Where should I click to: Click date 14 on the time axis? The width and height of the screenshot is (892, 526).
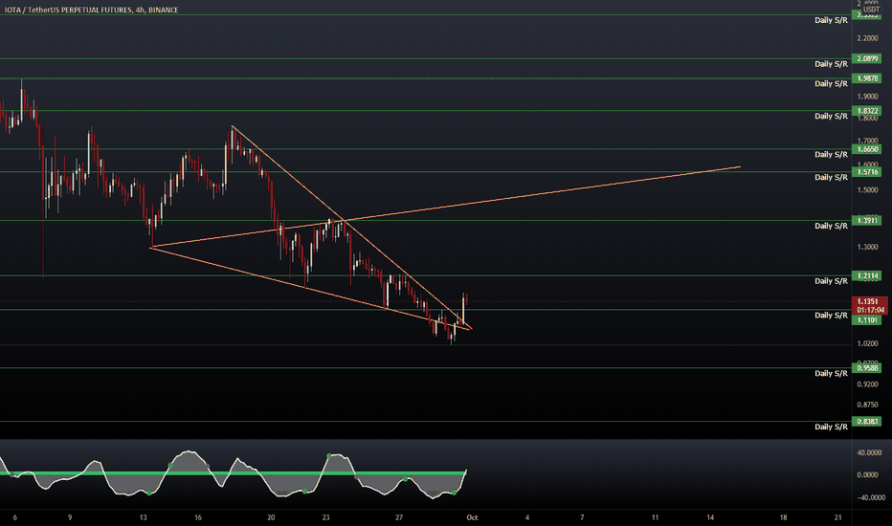point(710,517)
